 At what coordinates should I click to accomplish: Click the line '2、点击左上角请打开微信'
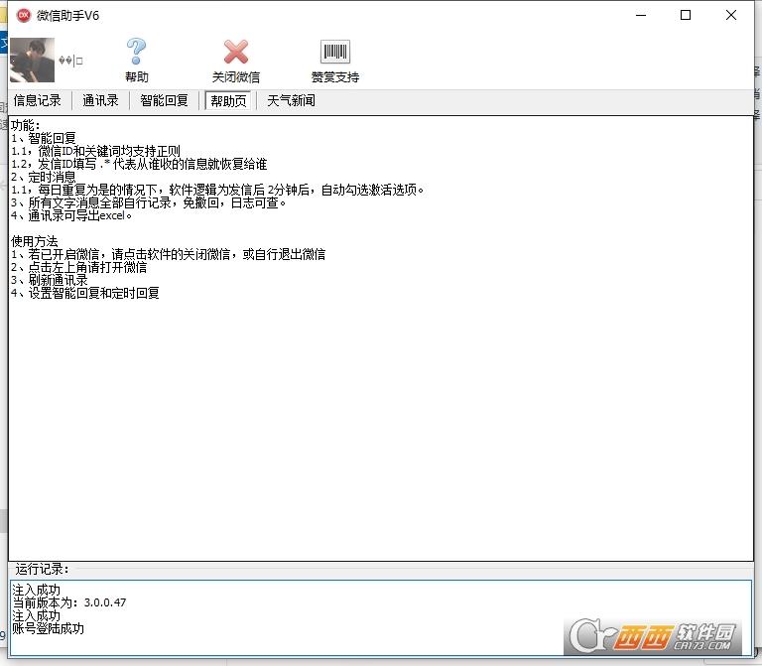pyautogui.click(x=78, y=267)
